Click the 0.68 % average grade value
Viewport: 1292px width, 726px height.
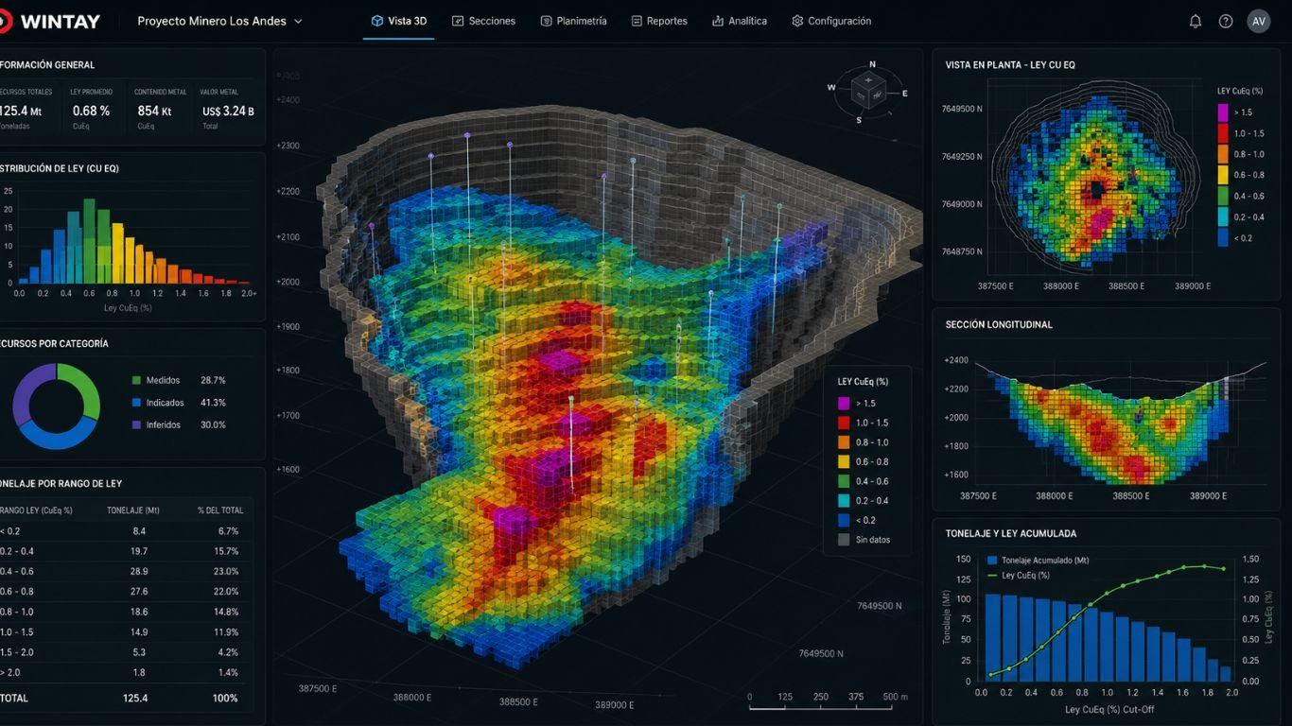tap(91, 111)
